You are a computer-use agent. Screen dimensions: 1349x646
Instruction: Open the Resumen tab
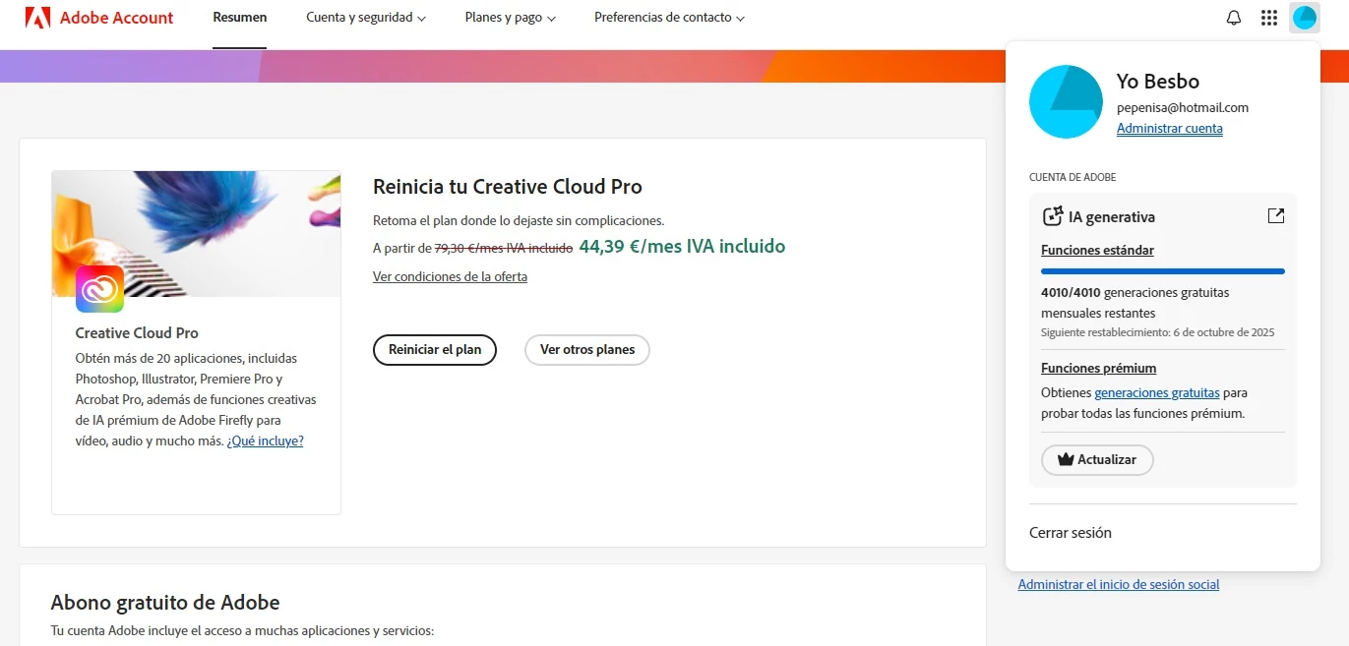coord(240,18)
